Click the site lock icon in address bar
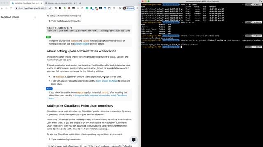Screen dimensions: 263x147 tap(16, 8)
